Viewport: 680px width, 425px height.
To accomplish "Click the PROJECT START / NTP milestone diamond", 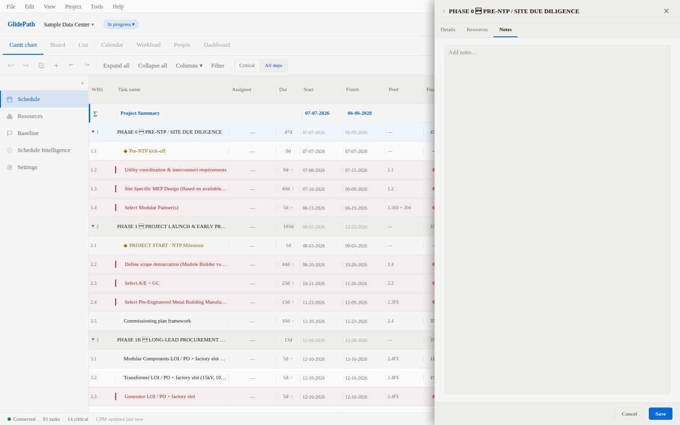I will (x=126, y=246).
